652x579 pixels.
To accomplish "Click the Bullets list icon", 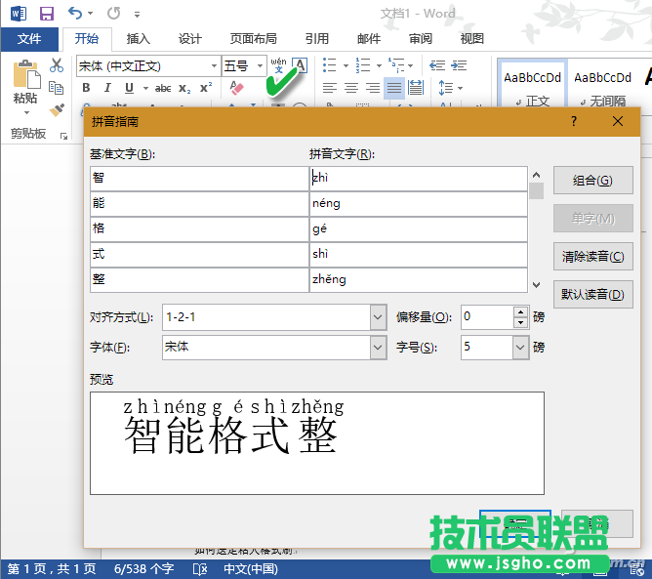I will 330,65.
